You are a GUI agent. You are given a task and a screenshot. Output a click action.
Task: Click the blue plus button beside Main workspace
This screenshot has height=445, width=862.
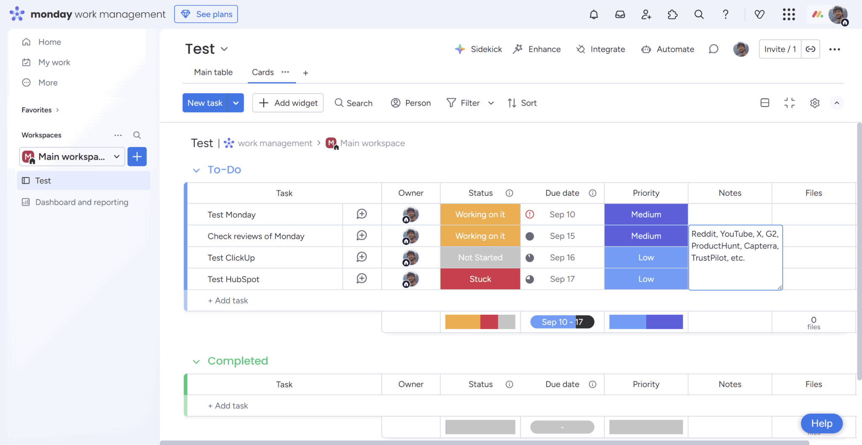click(x=137, y=157)
